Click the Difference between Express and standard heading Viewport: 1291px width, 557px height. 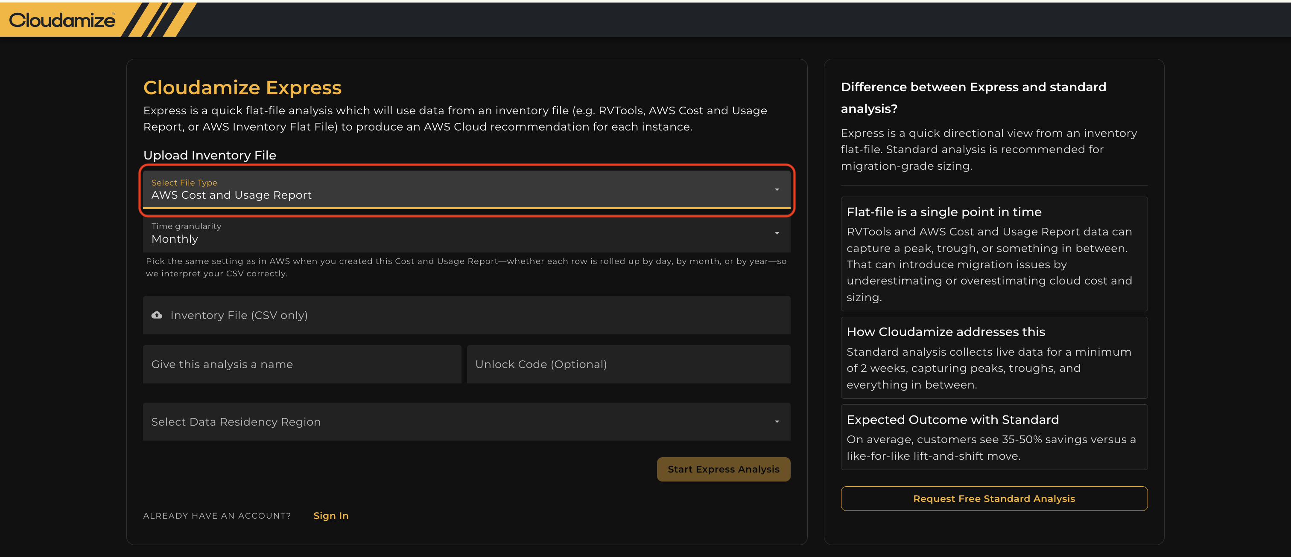(x=973, y=98)
